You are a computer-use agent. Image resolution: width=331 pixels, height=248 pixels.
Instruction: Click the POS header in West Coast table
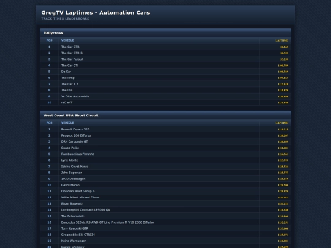tap(49, 122)
